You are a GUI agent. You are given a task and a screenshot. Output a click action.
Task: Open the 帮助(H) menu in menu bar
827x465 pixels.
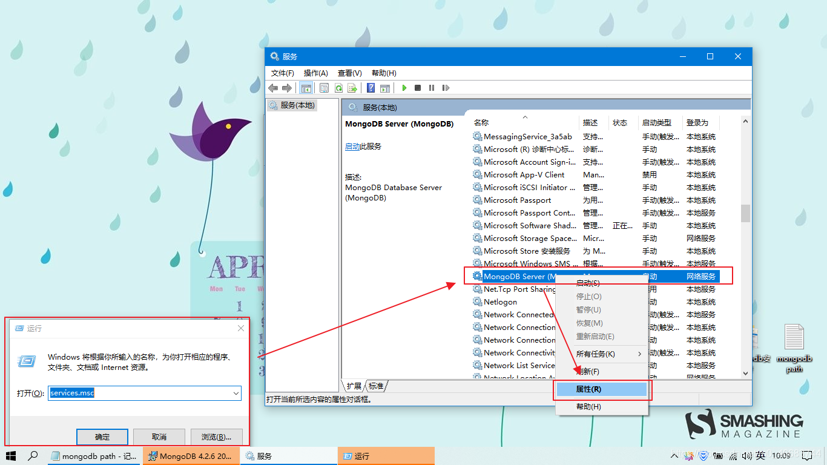[384, 73]
